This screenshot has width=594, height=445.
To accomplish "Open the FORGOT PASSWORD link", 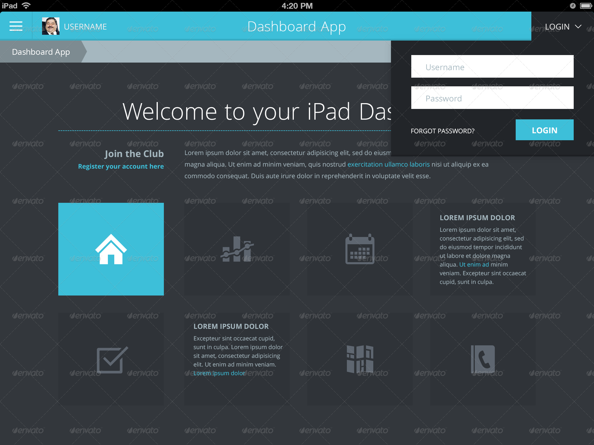I will point(442,131).
